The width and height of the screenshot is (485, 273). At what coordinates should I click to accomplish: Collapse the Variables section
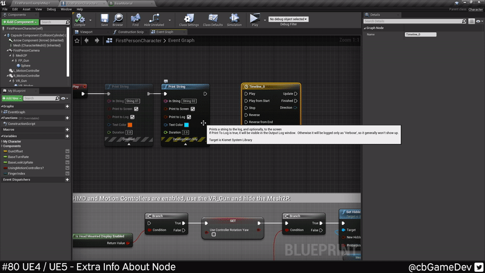click(2, 136)
